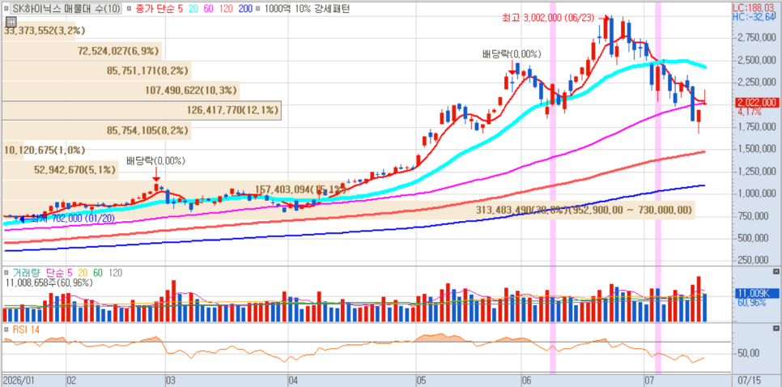Click the 60,96% value on the volume axis
782x387 pixels.
[751, 302]
